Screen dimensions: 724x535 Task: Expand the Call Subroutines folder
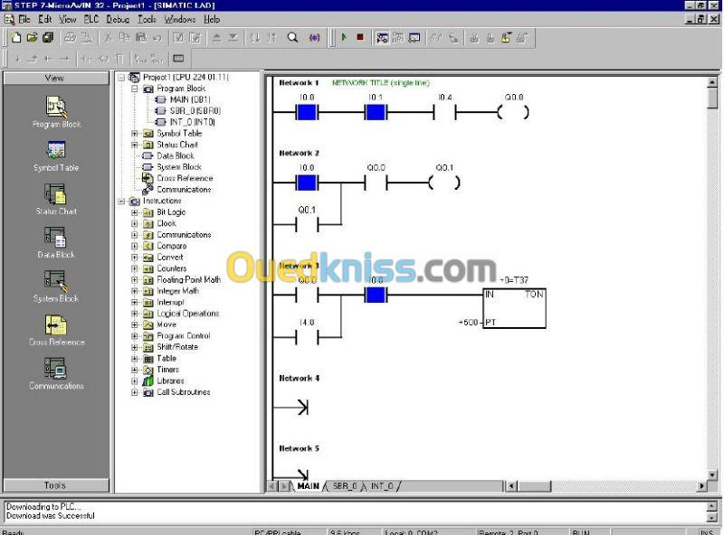pos(134,392)
